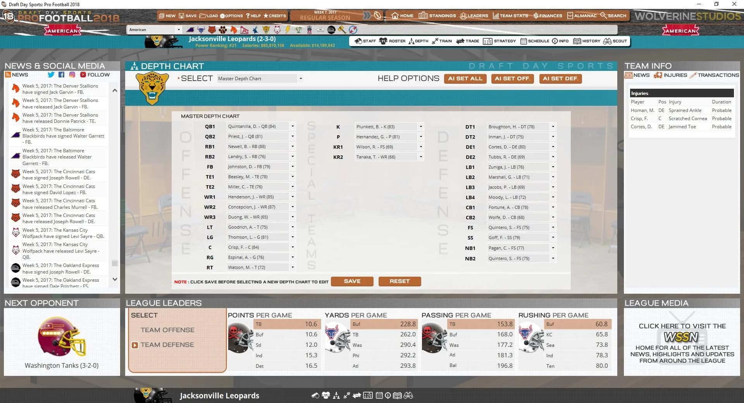Expand the KR1 Wilson returner dropdown
The width and height of the screenshot is (744, 403).
pos(421,146)
